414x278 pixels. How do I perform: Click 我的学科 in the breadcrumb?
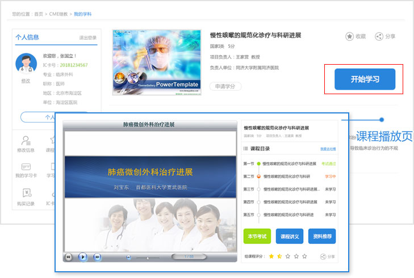pos(83,14)
